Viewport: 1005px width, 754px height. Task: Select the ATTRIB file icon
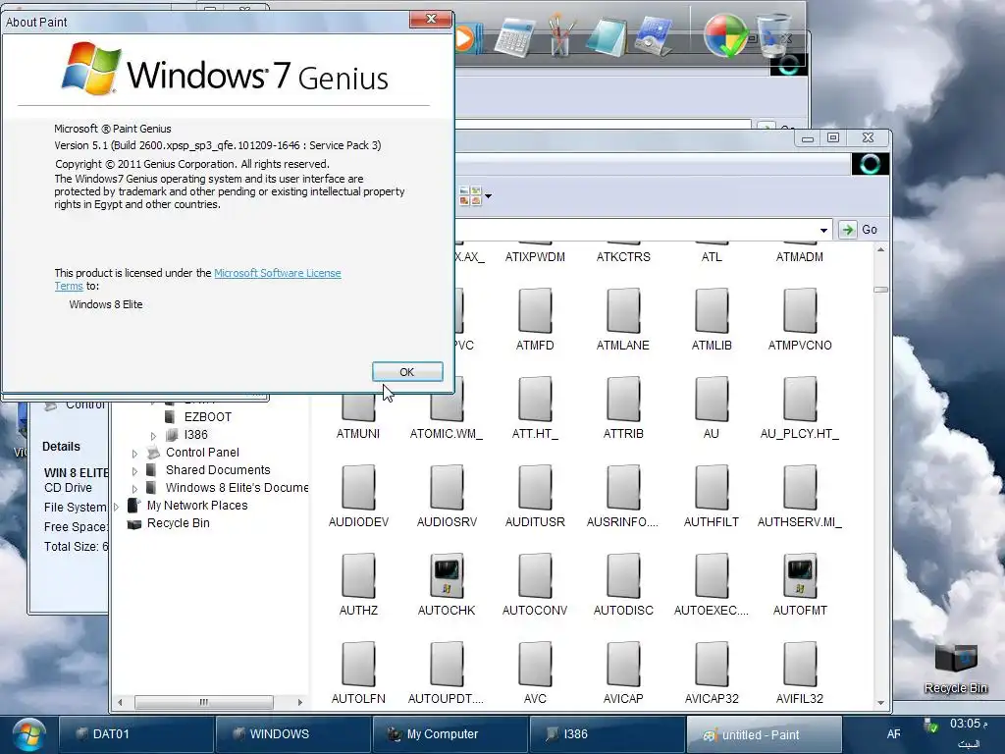(623, 399)
